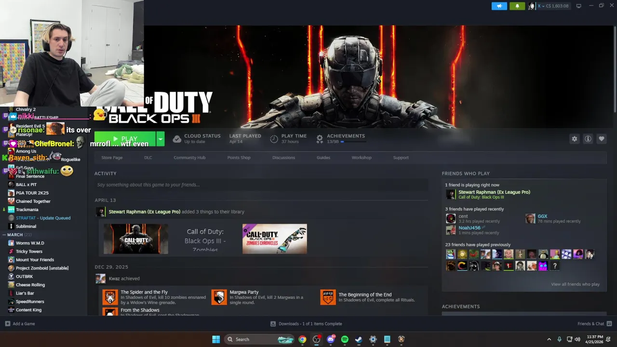Image resolution: width=617 pixels, height=347 pixels.
Task: Click the Windows Start button
Action: click(216, 339)
